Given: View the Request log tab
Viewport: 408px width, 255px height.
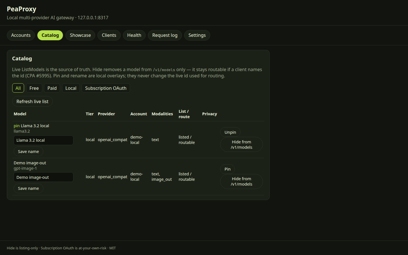Looking at the screenshot, I should tap(165, 35).
